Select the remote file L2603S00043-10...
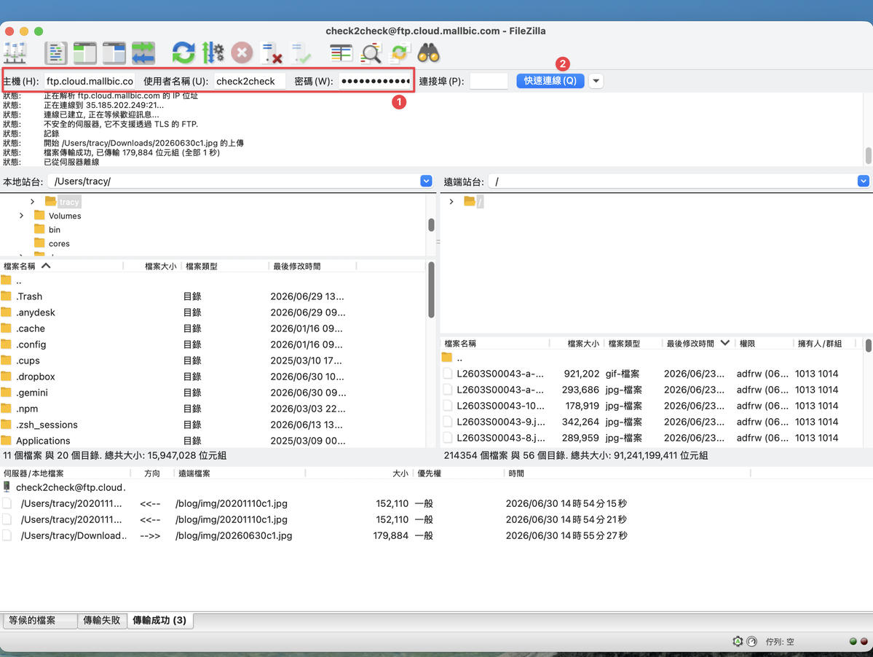This screenshot has height=657, width=873. click(652, 406)
